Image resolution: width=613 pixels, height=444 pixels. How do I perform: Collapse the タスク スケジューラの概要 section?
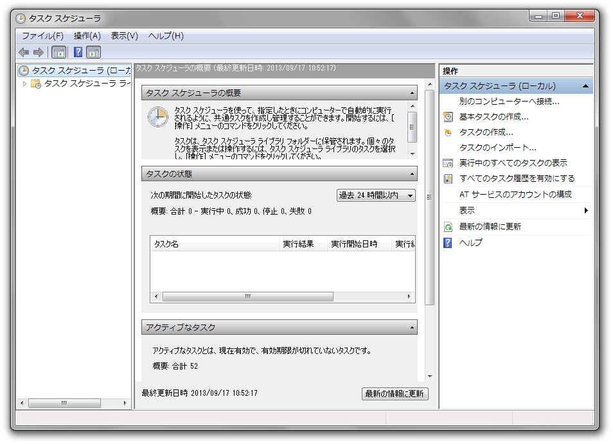411,92
